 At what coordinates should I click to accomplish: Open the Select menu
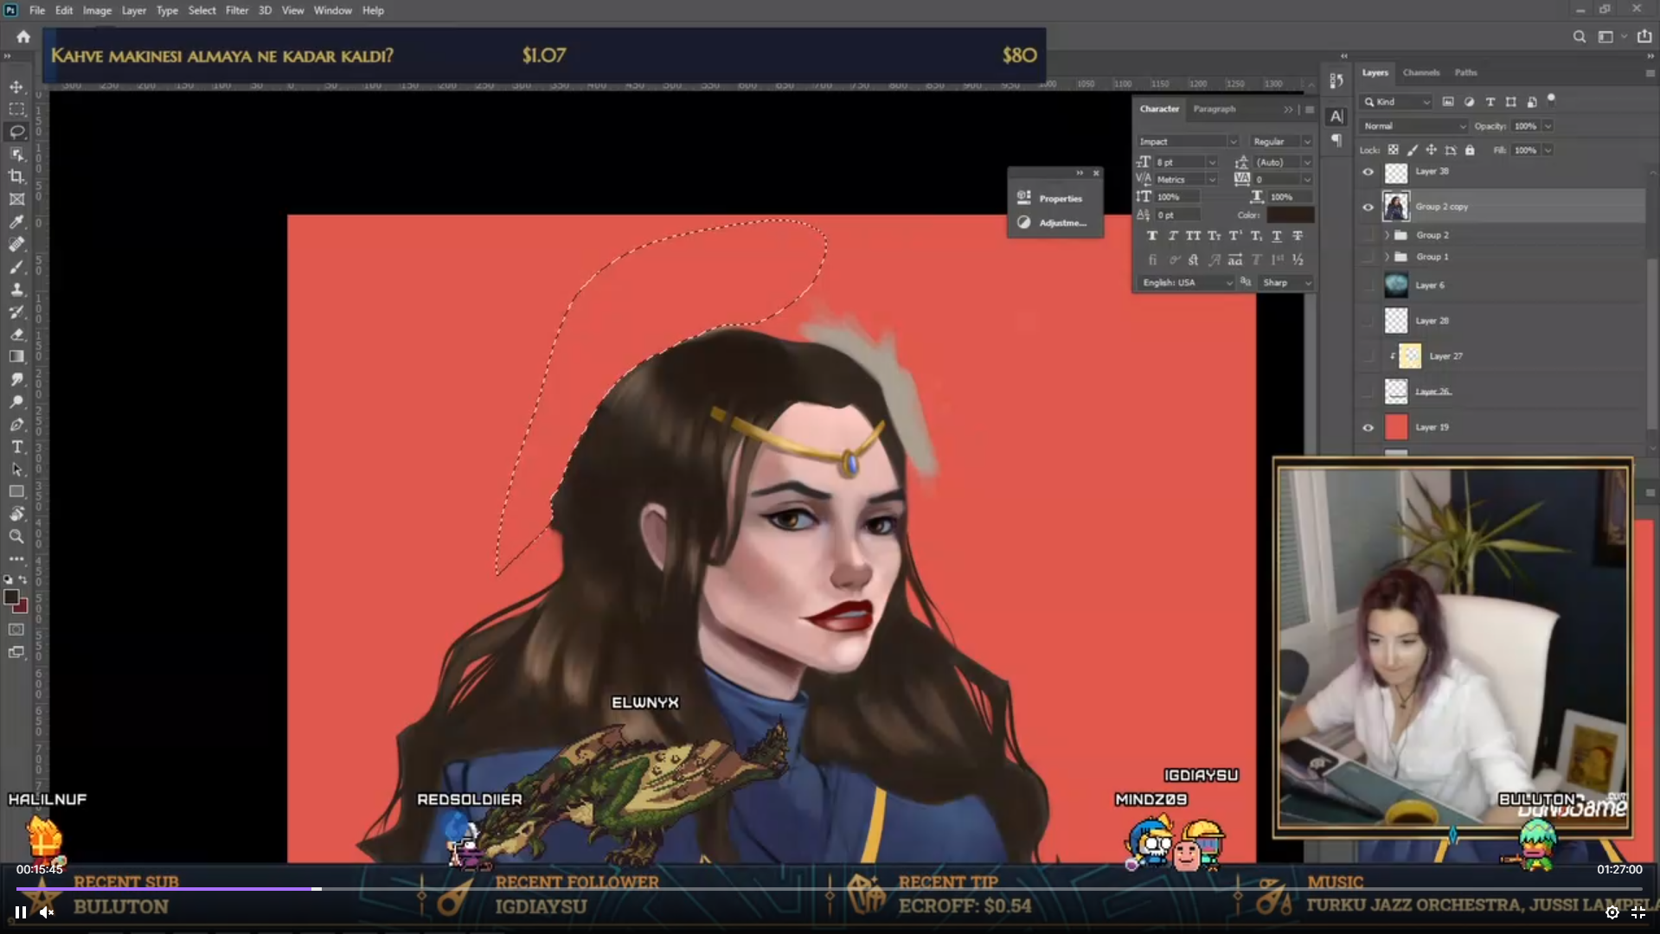click(202, 10)
